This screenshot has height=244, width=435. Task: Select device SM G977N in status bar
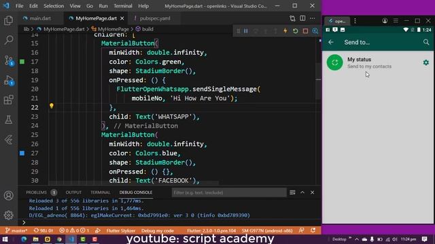pyautogui.click(x=267, y=230)
